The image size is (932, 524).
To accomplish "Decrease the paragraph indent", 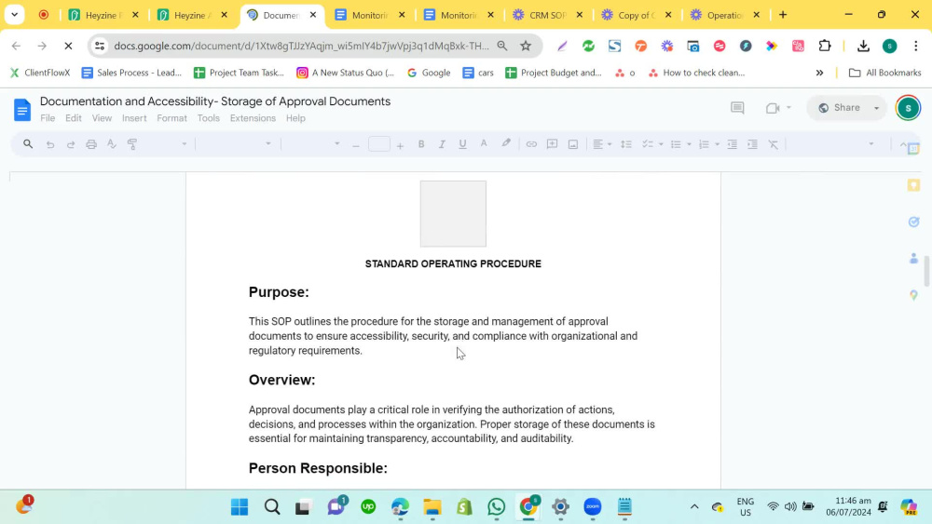I will (x=733, y=144).
